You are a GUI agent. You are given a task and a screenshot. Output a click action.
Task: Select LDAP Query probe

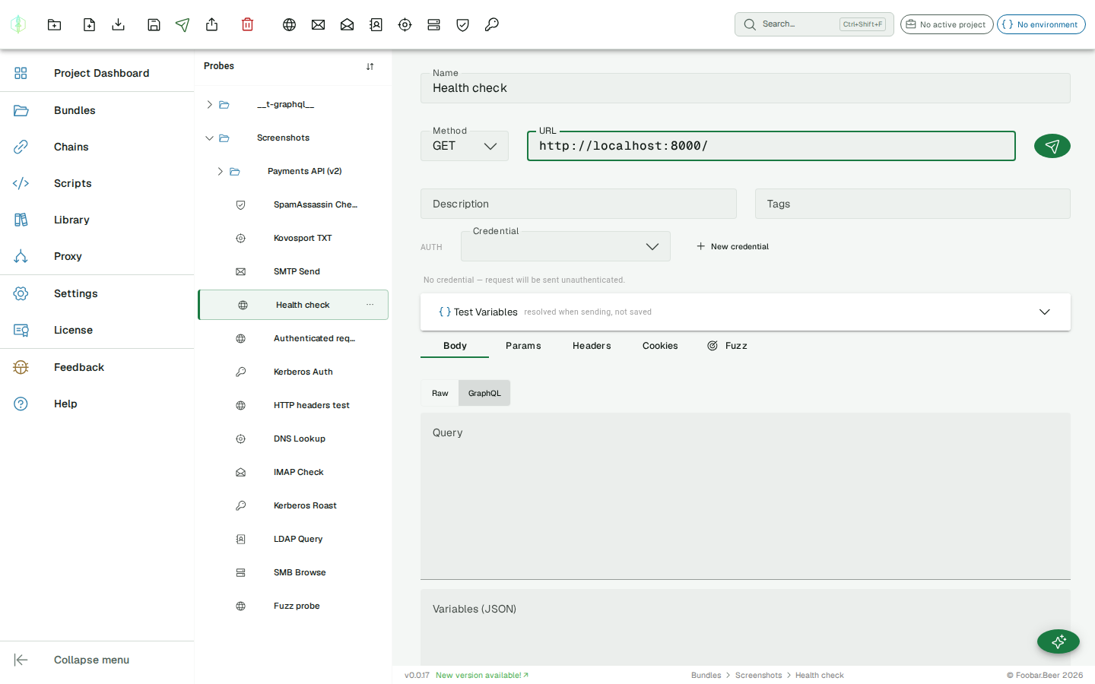(293, 539)
